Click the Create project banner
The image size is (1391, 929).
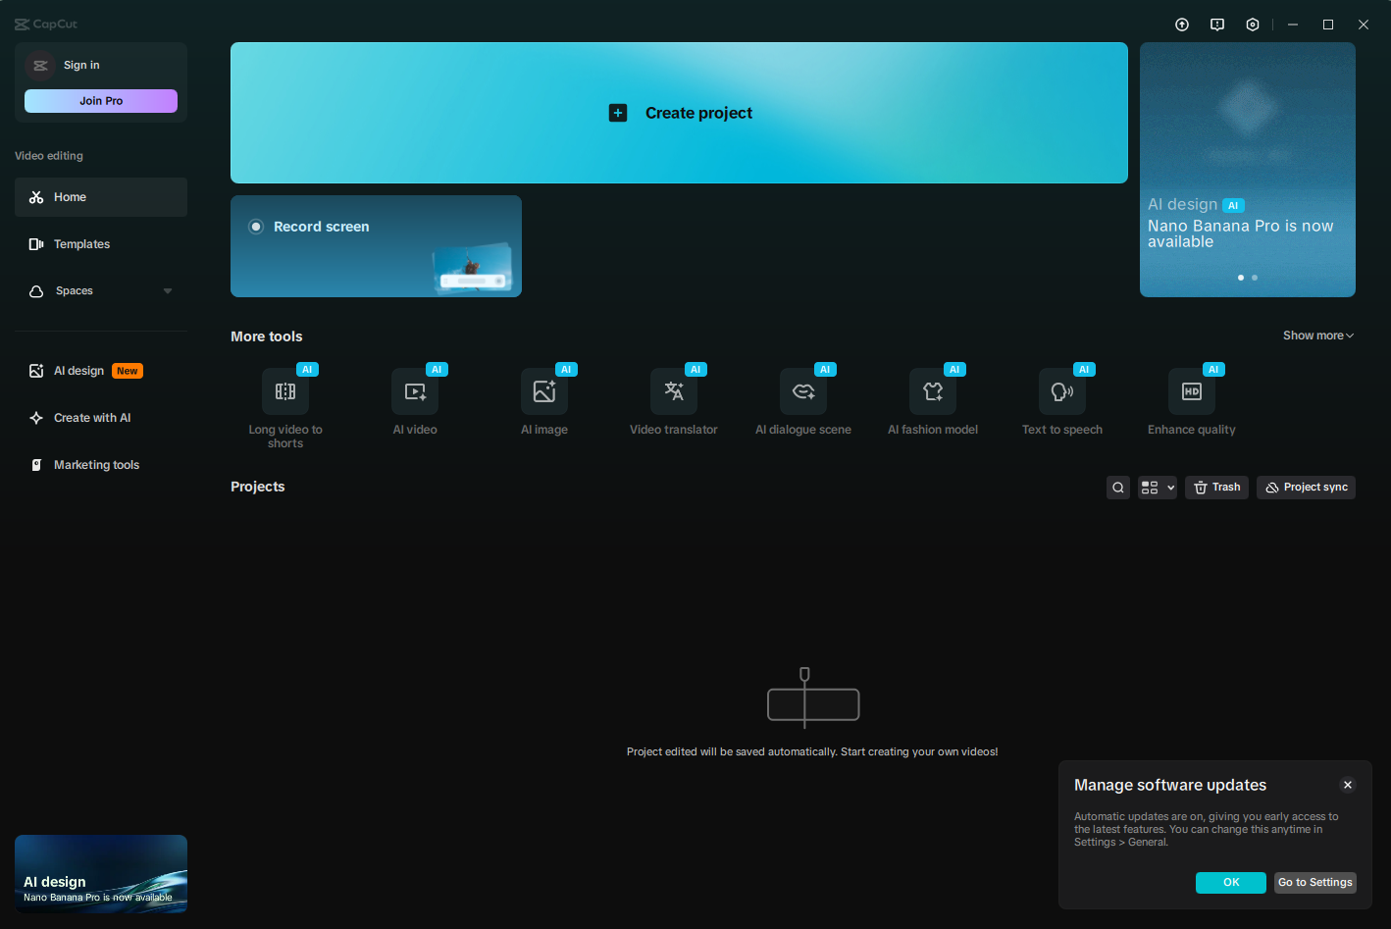(679, 113)
